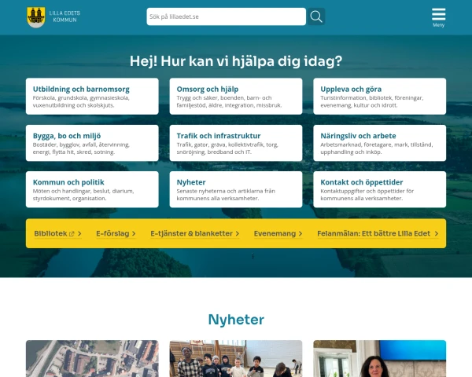
Task: Open the Uppleva och göra card
Action: tap(380, 96)
